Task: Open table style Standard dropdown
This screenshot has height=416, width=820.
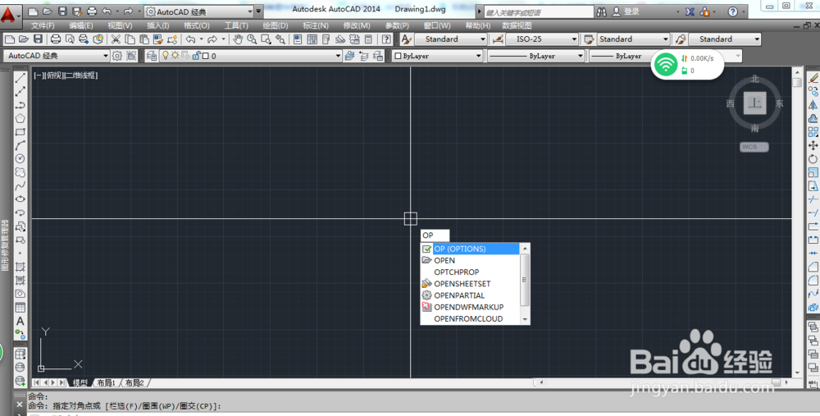Action: [x=633, y=39]
